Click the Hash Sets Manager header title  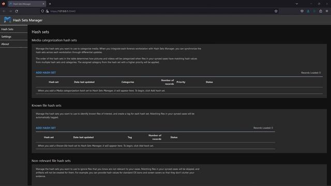[27, 20]
